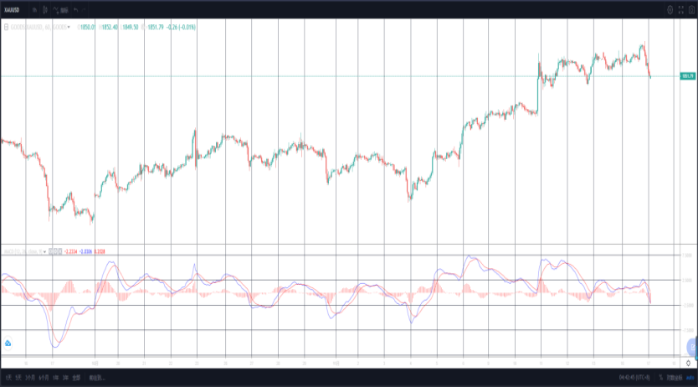Click the blue cloud logo in chart corner
Screen dimensions: 698x387
click(8, 343)
